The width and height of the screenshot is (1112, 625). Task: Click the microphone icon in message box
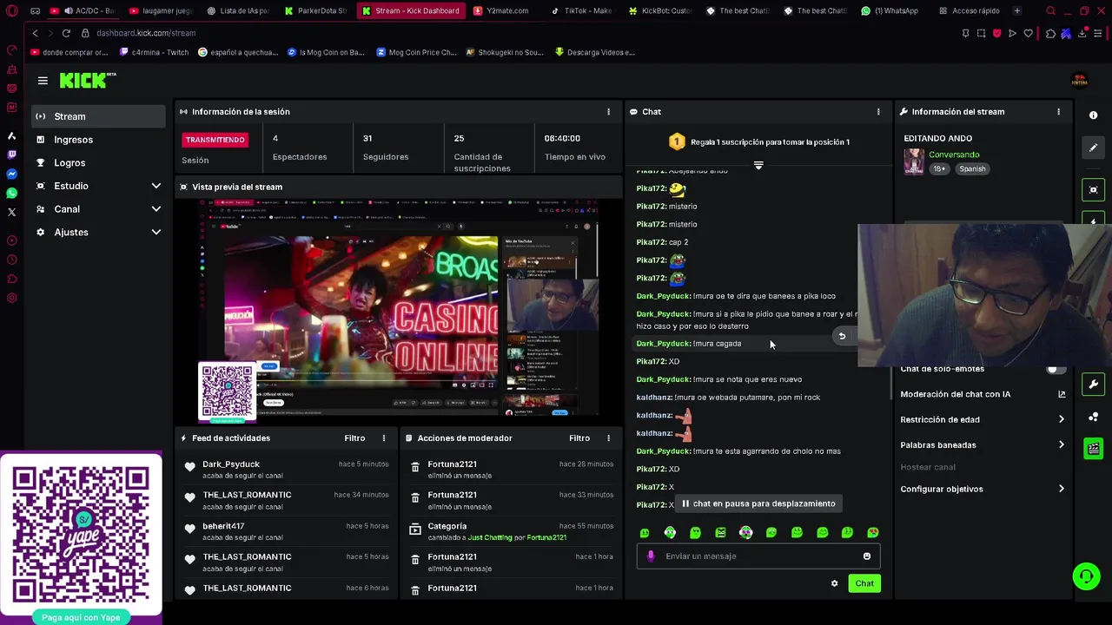pos(651,556)
